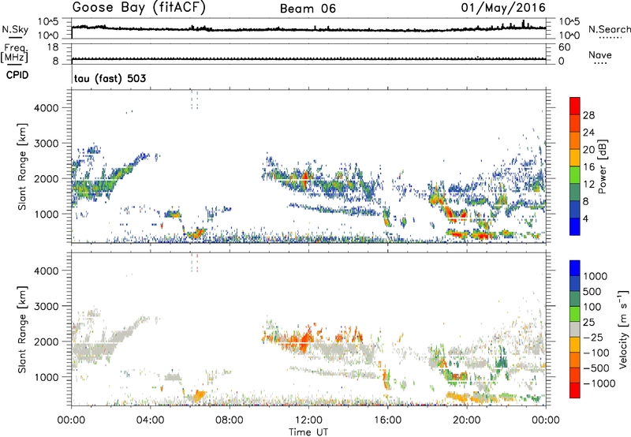This screenshot has width=631, height=437.
Task: Click '4' on the Power color bar
Action: (x=585, y=218)
